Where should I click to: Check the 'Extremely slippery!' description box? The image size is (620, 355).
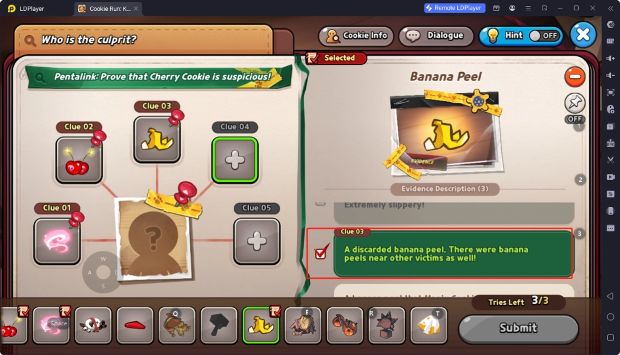click(x=320, y=204)
